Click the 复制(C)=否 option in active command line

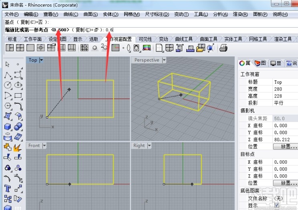pos(87,30)
